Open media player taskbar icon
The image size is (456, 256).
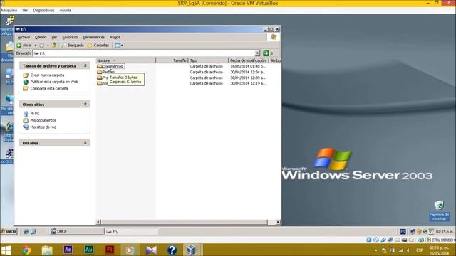point(130,250)
